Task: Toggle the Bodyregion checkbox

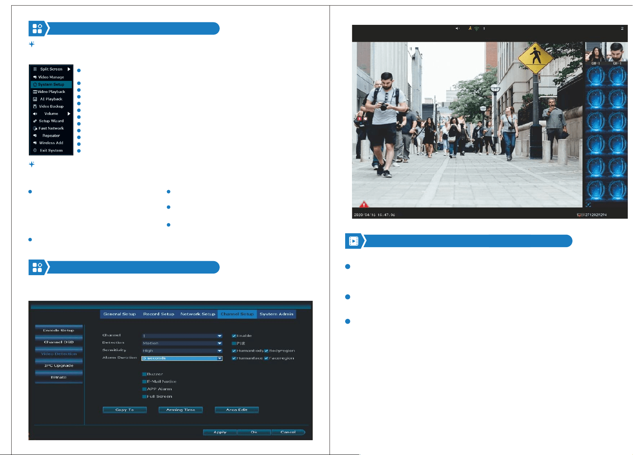Action: coord(266,351)
